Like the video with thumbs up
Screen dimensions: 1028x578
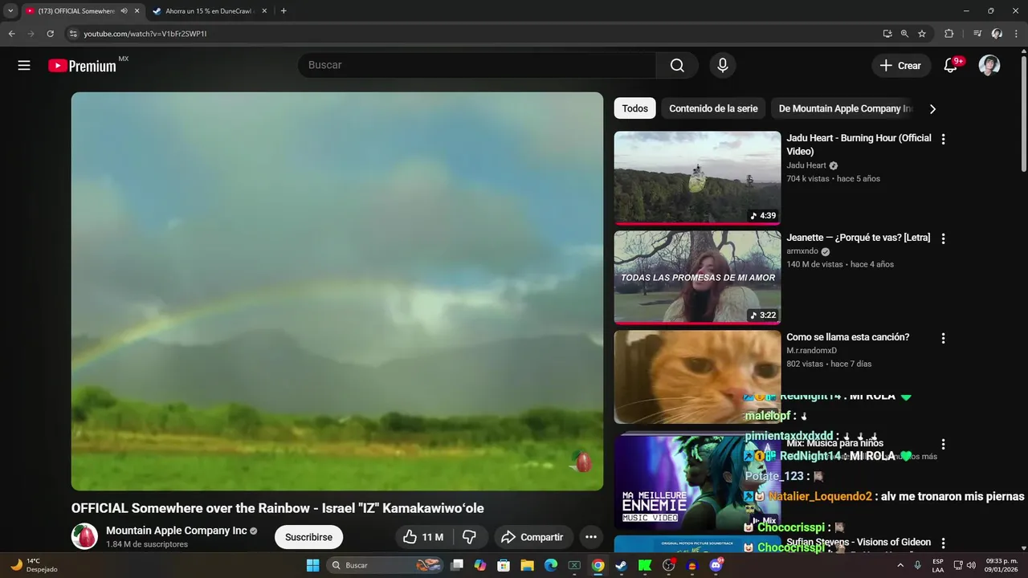(423, 537)
